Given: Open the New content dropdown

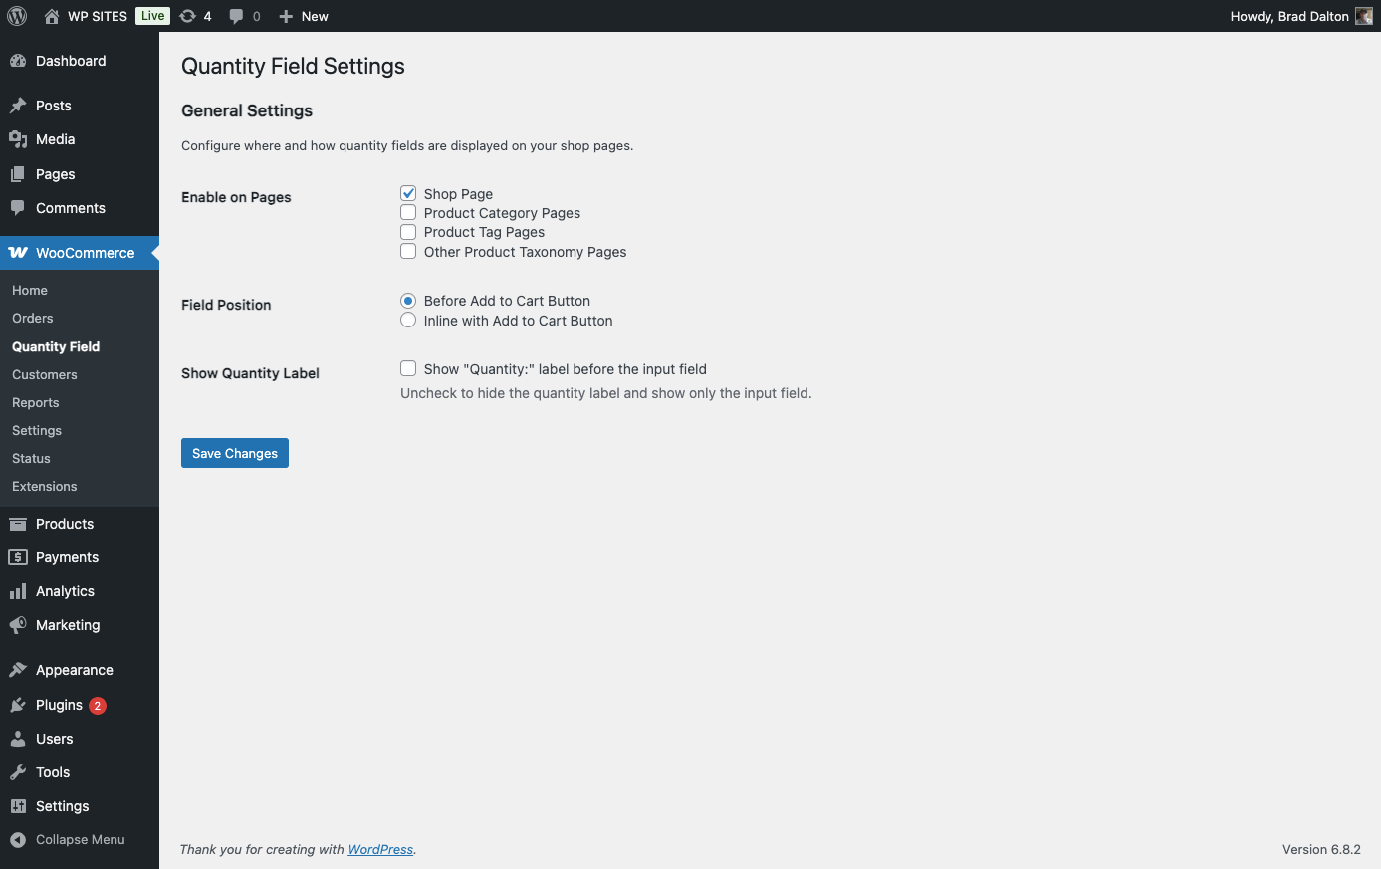Looking at the screenshot, I should (304, 16).
